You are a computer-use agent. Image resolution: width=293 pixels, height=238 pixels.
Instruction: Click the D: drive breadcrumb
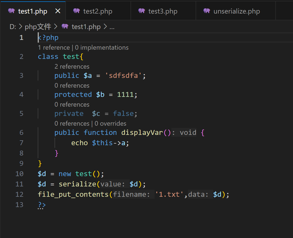tap(13, 27)
